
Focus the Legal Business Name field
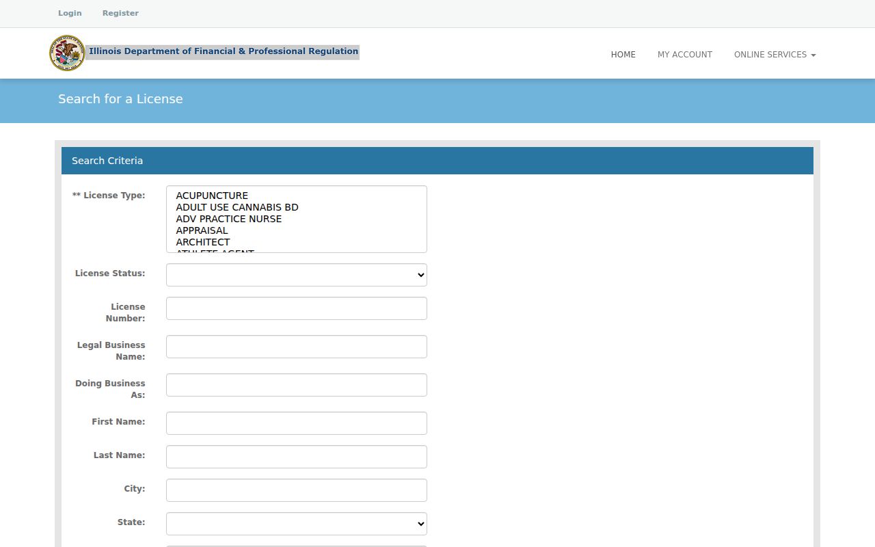point(297,347)
